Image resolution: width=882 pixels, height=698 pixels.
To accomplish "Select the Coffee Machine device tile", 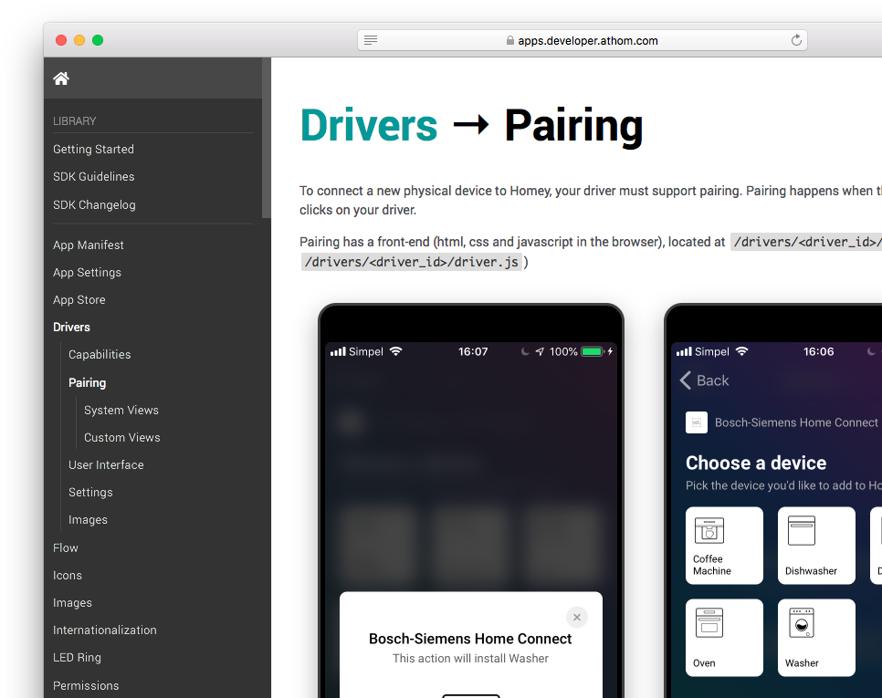I will tap(724, 546).
